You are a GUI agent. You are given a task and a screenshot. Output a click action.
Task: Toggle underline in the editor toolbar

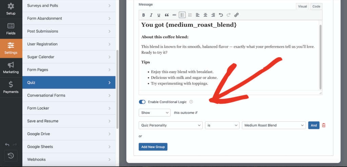(x=159, y=15)
